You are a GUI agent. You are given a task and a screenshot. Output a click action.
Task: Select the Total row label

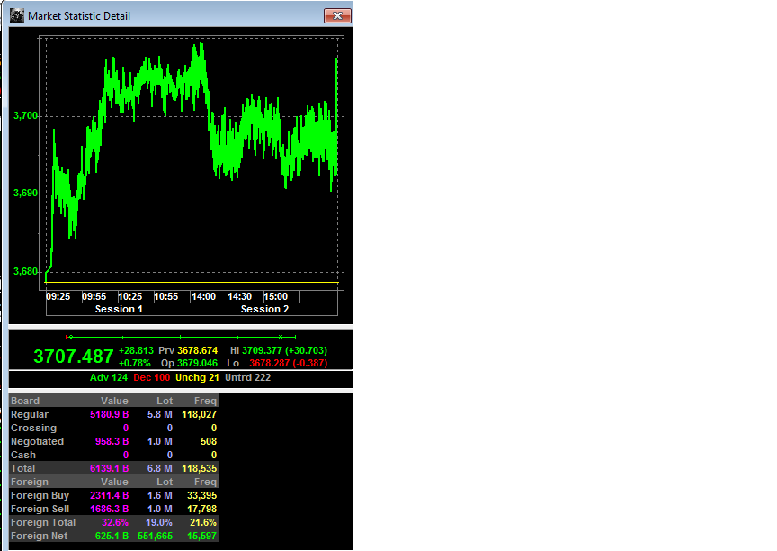click(22, 468)
